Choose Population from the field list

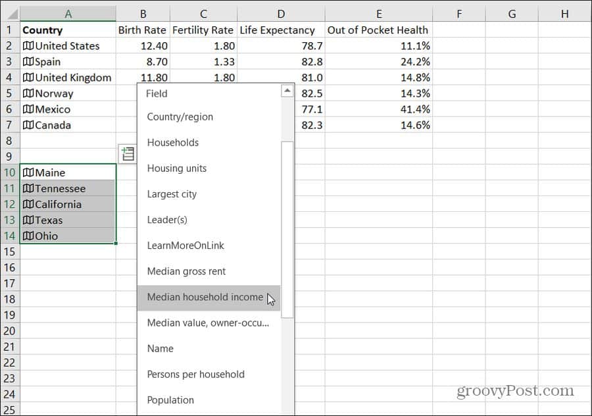pyautogui.click(x=170, y=400)
